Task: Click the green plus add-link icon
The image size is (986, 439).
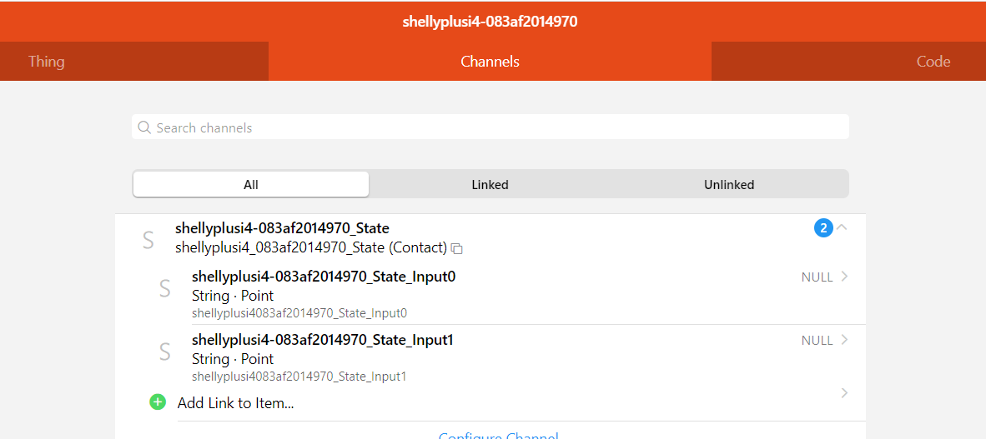Action: (x=158, y=402)
